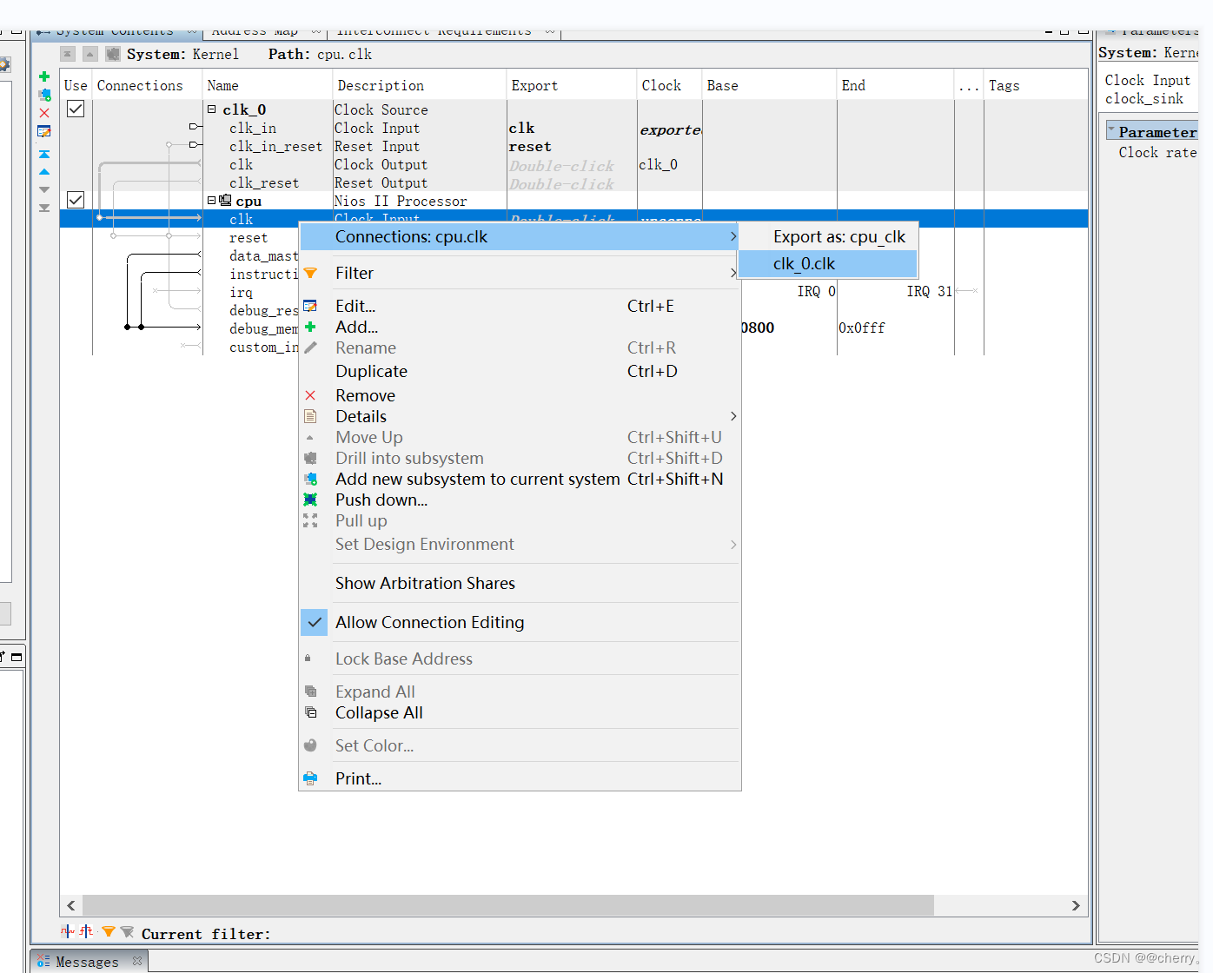Collapse the clk_0 tree node
This screenshot has width=1213, height=973.
tap(211, 109)
